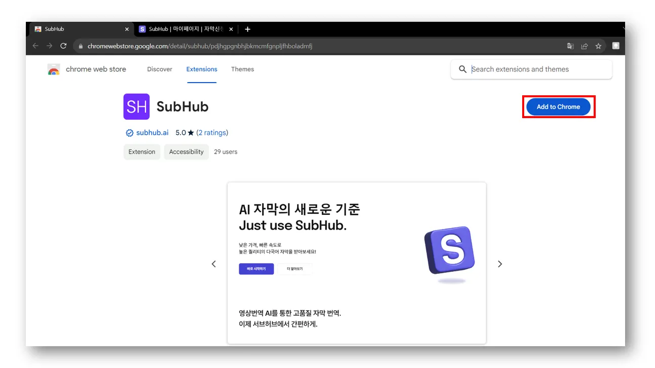Click the 바로 시작하기 button in the slide
This screenshot has width=655, height=368.
click(257, 269)
